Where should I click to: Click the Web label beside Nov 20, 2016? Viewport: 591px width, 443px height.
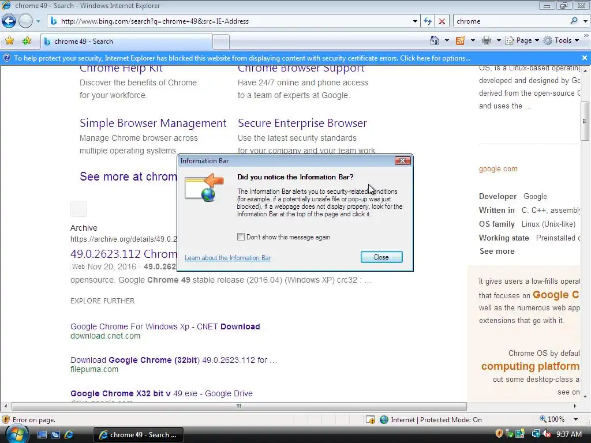(x=78, y=266)
